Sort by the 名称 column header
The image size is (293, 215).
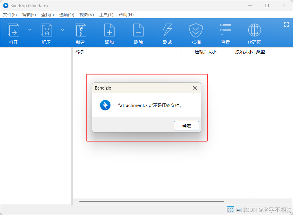(127, 52)
